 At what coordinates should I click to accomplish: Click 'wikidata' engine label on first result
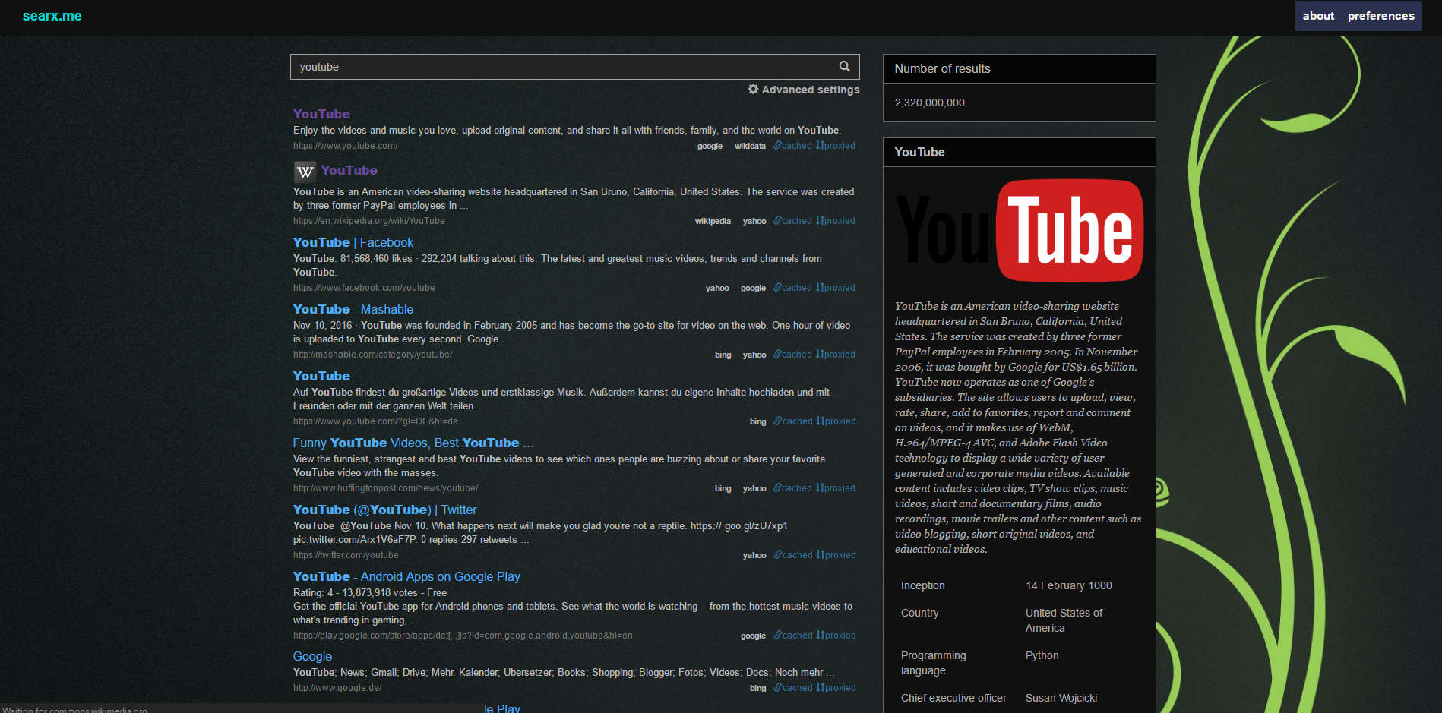point(750,146)
